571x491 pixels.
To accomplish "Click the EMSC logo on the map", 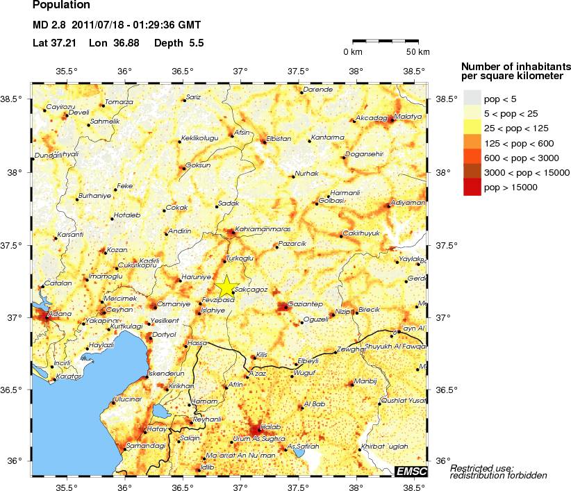I will [411, 471].
